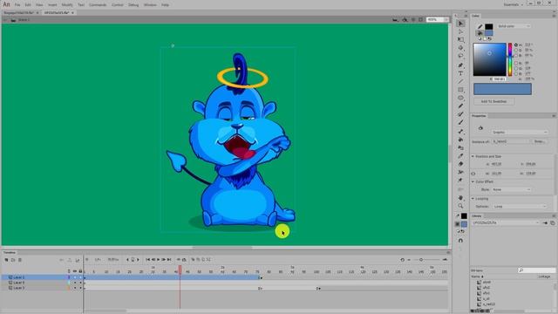Select the Text tool

(x=460, y=73)
